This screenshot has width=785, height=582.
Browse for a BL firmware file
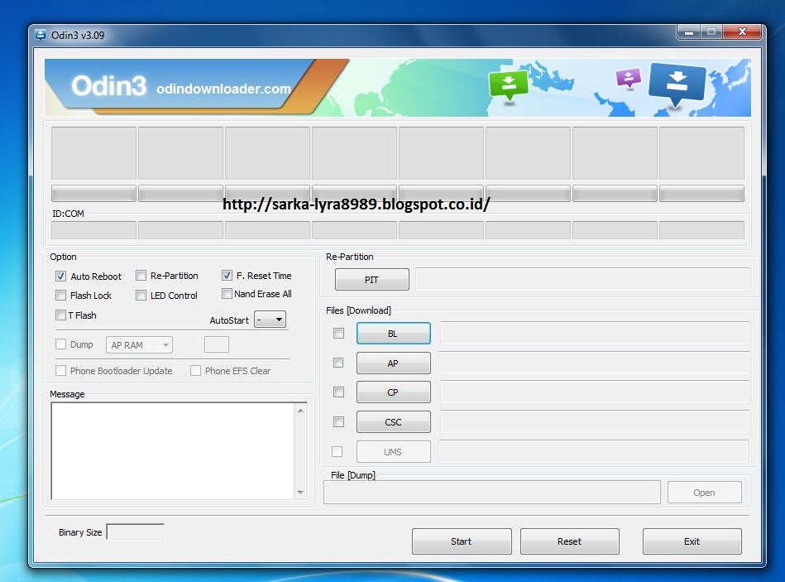click(x=394, y=334)
